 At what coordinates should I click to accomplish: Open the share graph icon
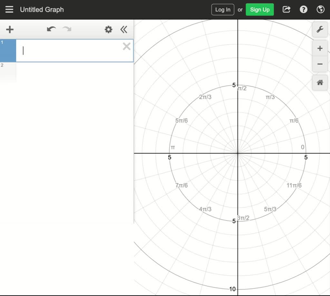click(x=286, y=9)
